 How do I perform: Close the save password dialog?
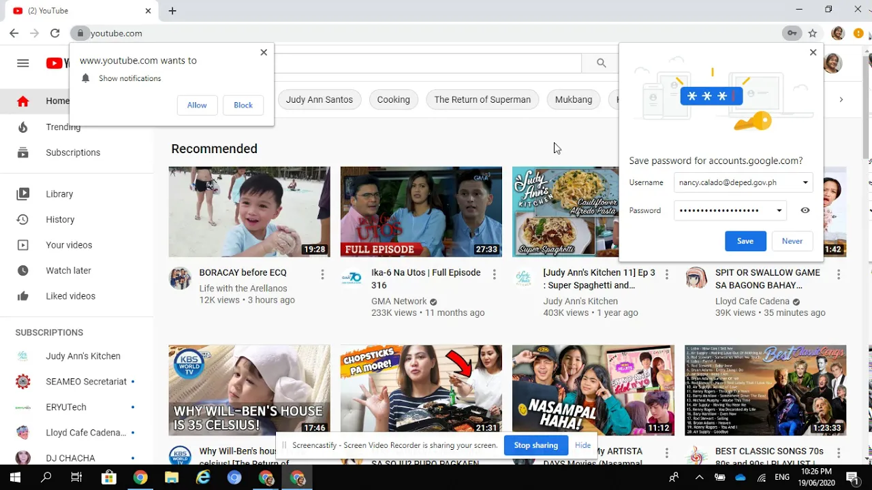point(813,52)
